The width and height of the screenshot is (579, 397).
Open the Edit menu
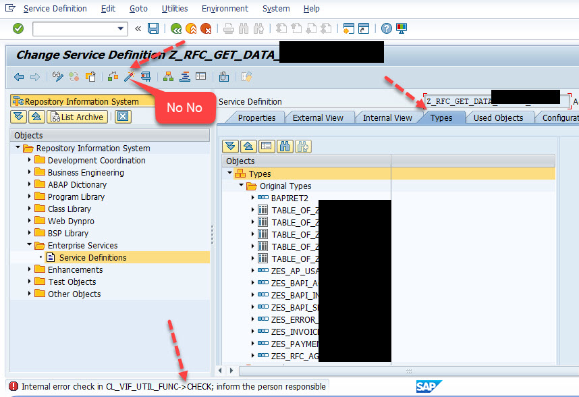(x=108, y=9)
